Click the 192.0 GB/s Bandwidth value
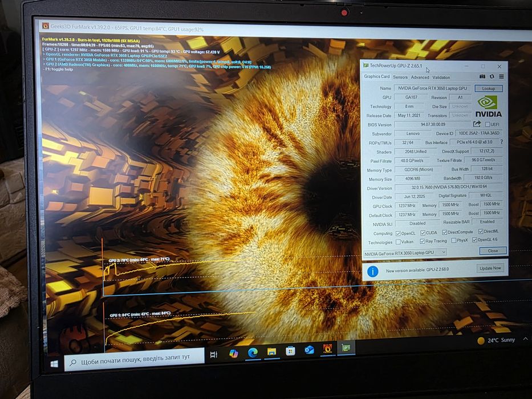The height and width of the screenshot is (399, 532). tap(483, 177)
